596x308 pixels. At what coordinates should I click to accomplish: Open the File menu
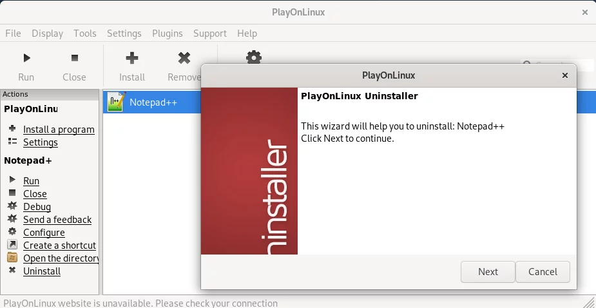[13, 34]
